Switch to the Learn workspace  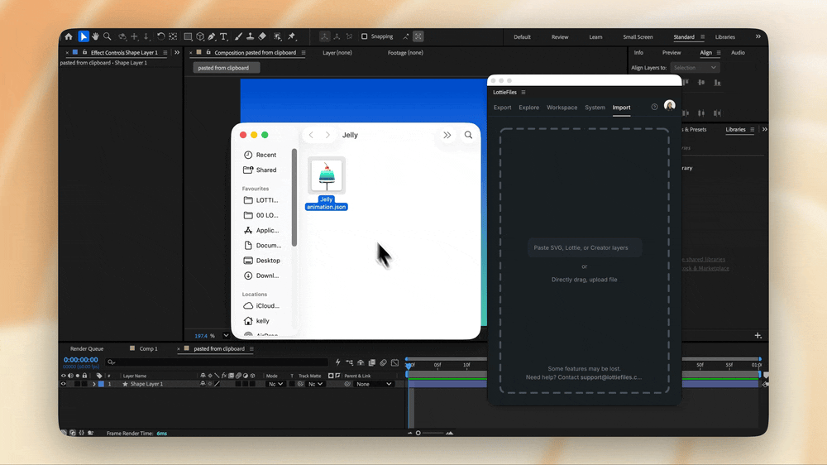pos(595,37)
